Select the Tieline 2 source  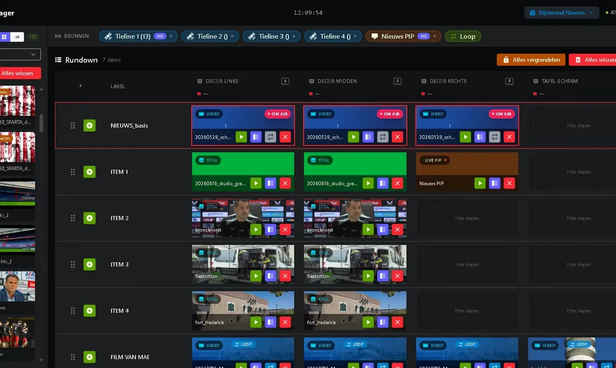(210, 36)
